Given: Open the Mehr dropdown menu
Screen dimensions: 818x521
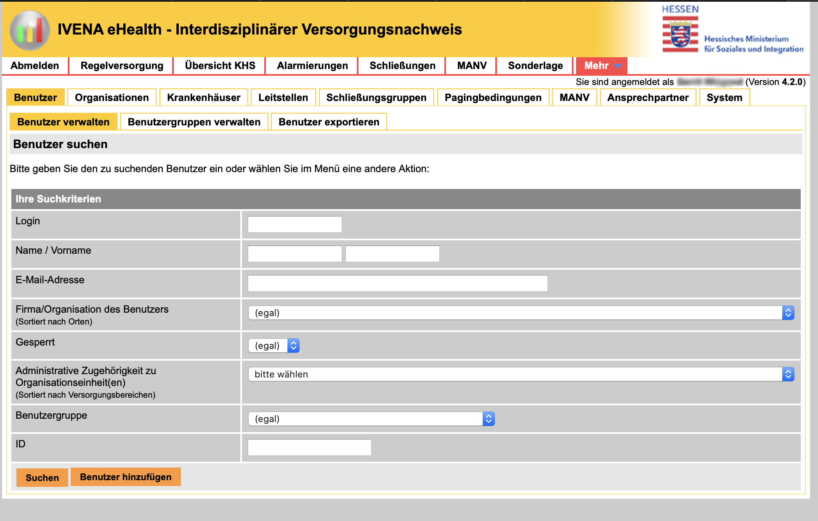Looking at the screenshot, I should [601, 66].
